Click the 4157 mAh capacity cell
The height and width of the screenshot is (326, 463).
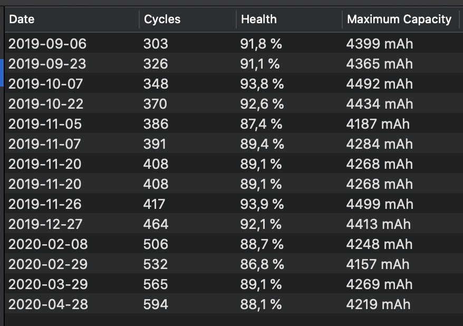[x=378, y=264]
